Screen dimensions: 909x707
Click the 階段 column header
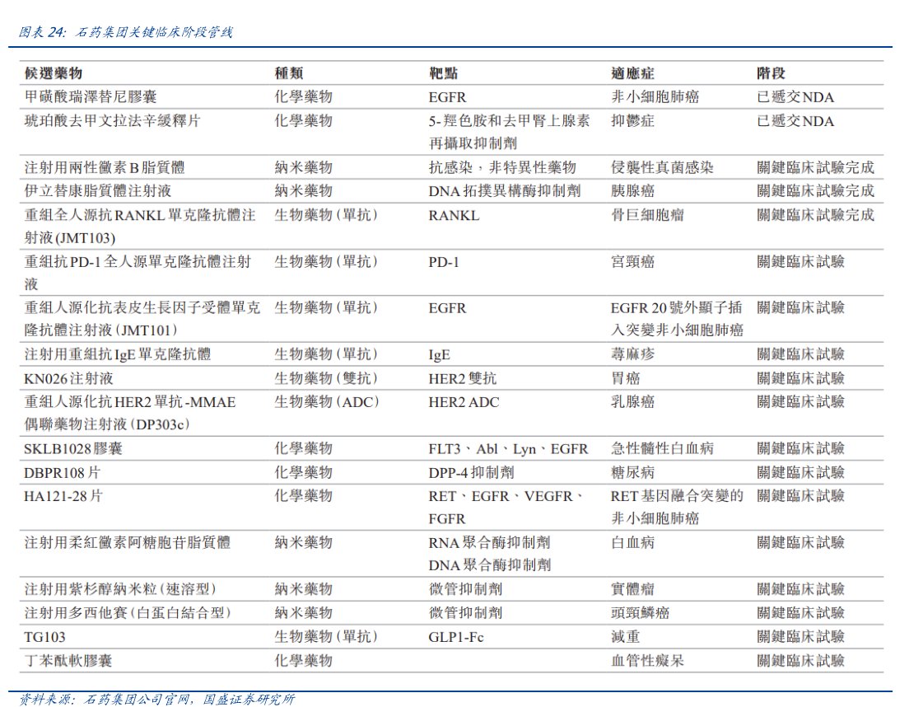click(771, 73)
